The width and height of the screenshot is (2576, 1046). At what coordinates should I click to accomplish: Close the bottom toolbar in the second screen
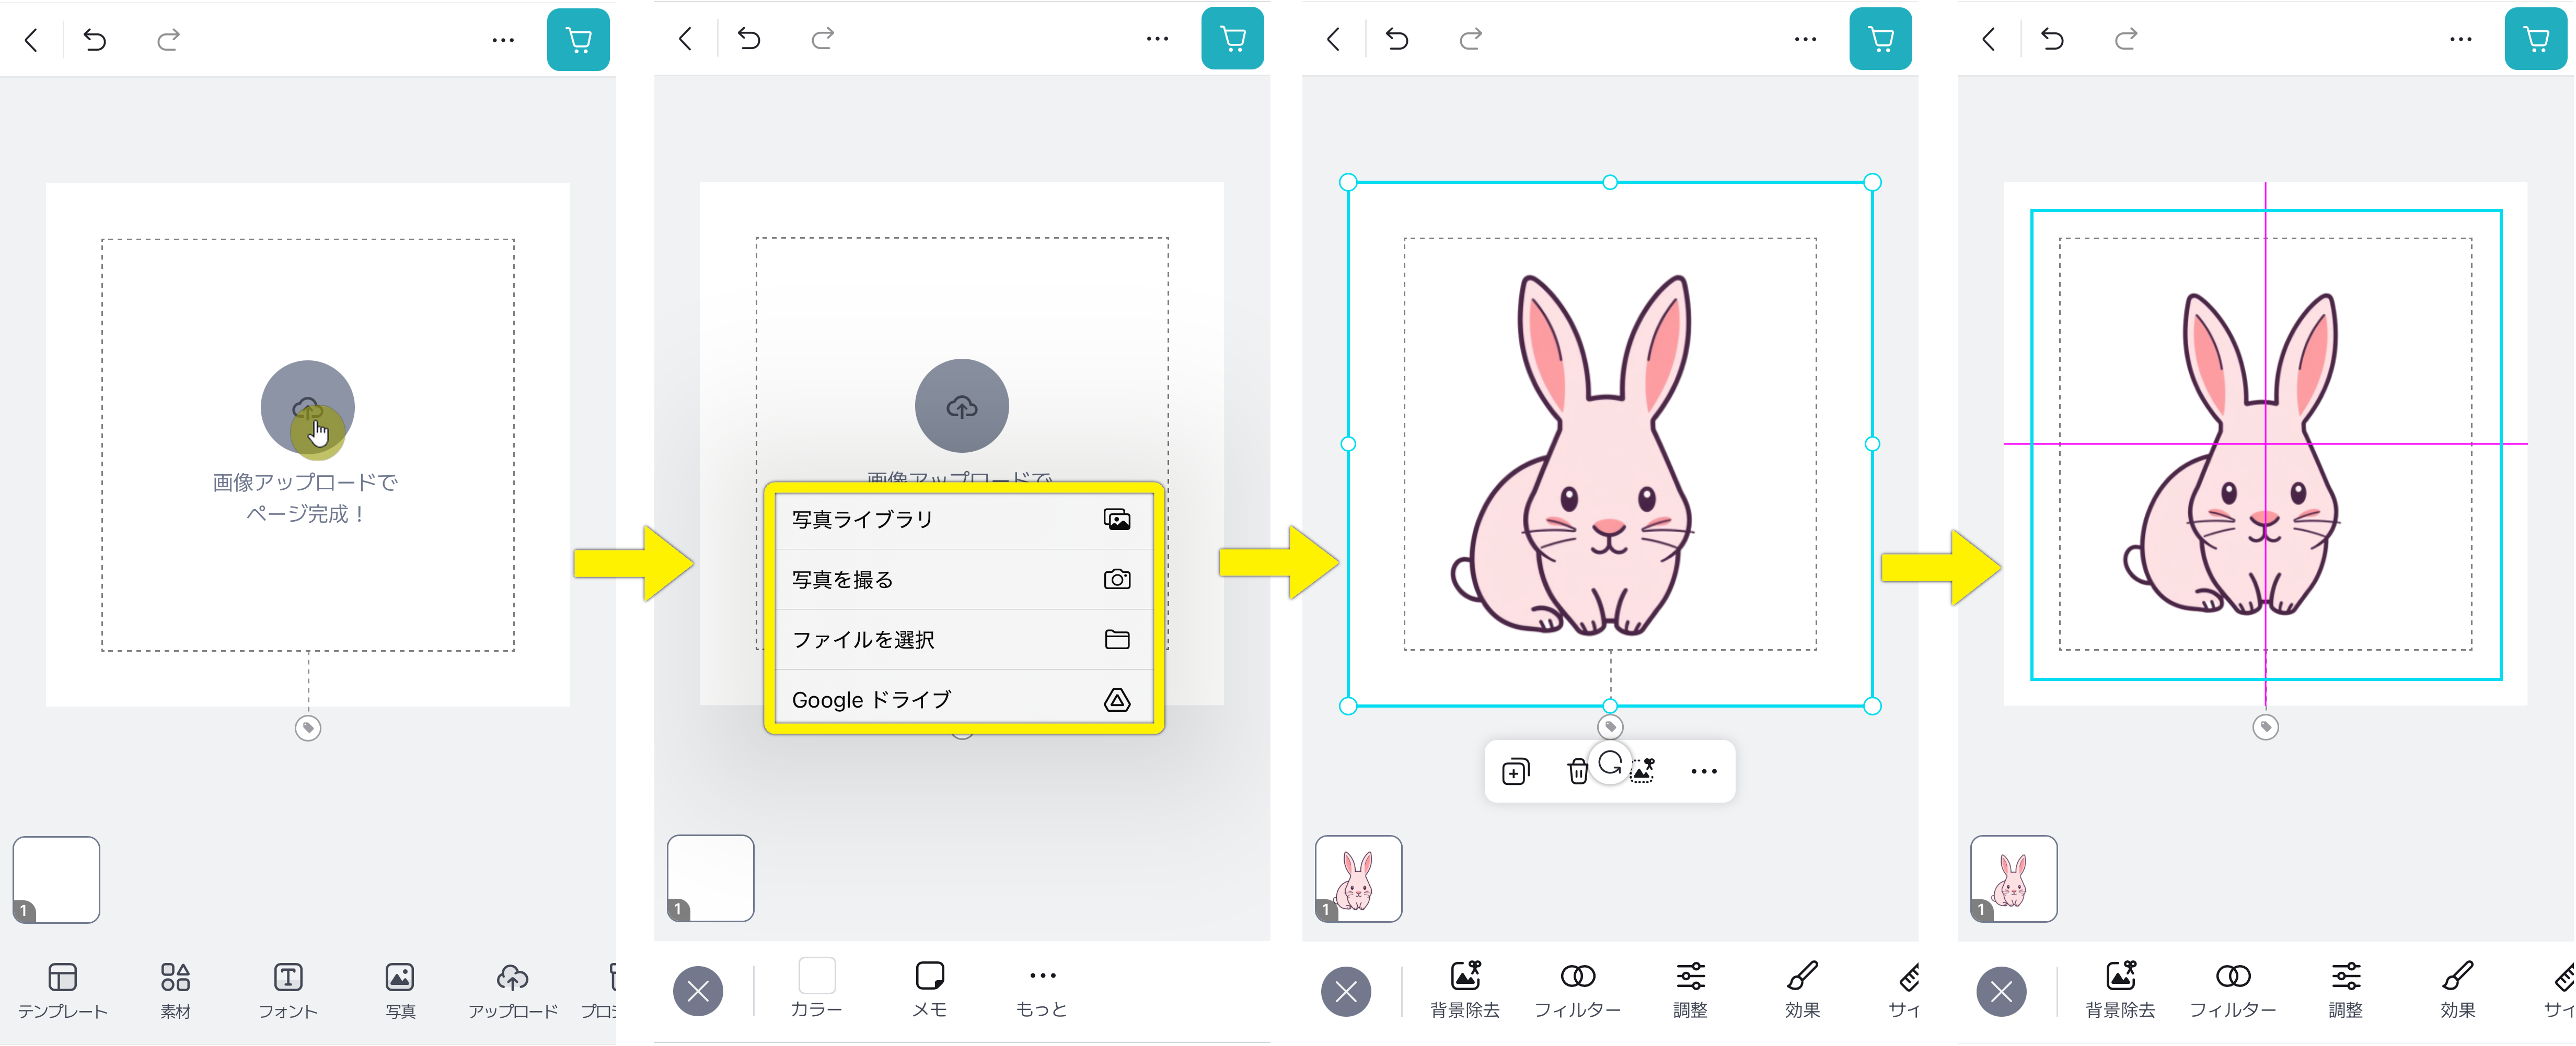(698, 991)
